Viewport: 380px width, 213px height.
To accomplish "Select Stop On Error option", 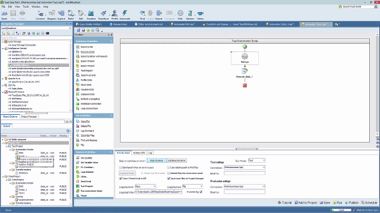I will point(157,160).
